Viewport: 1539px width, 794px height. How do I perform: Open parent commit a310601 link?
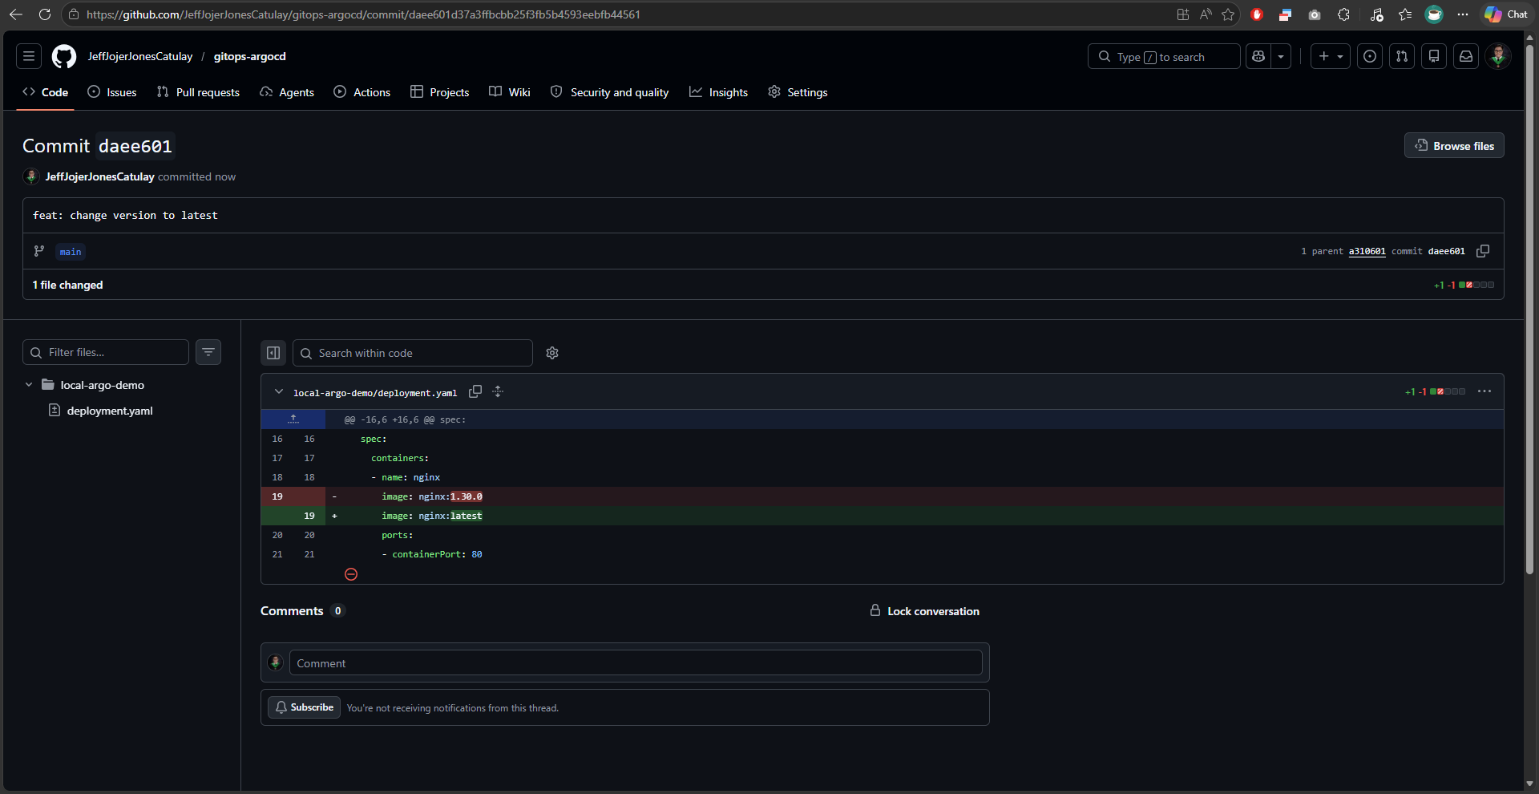1367,251
